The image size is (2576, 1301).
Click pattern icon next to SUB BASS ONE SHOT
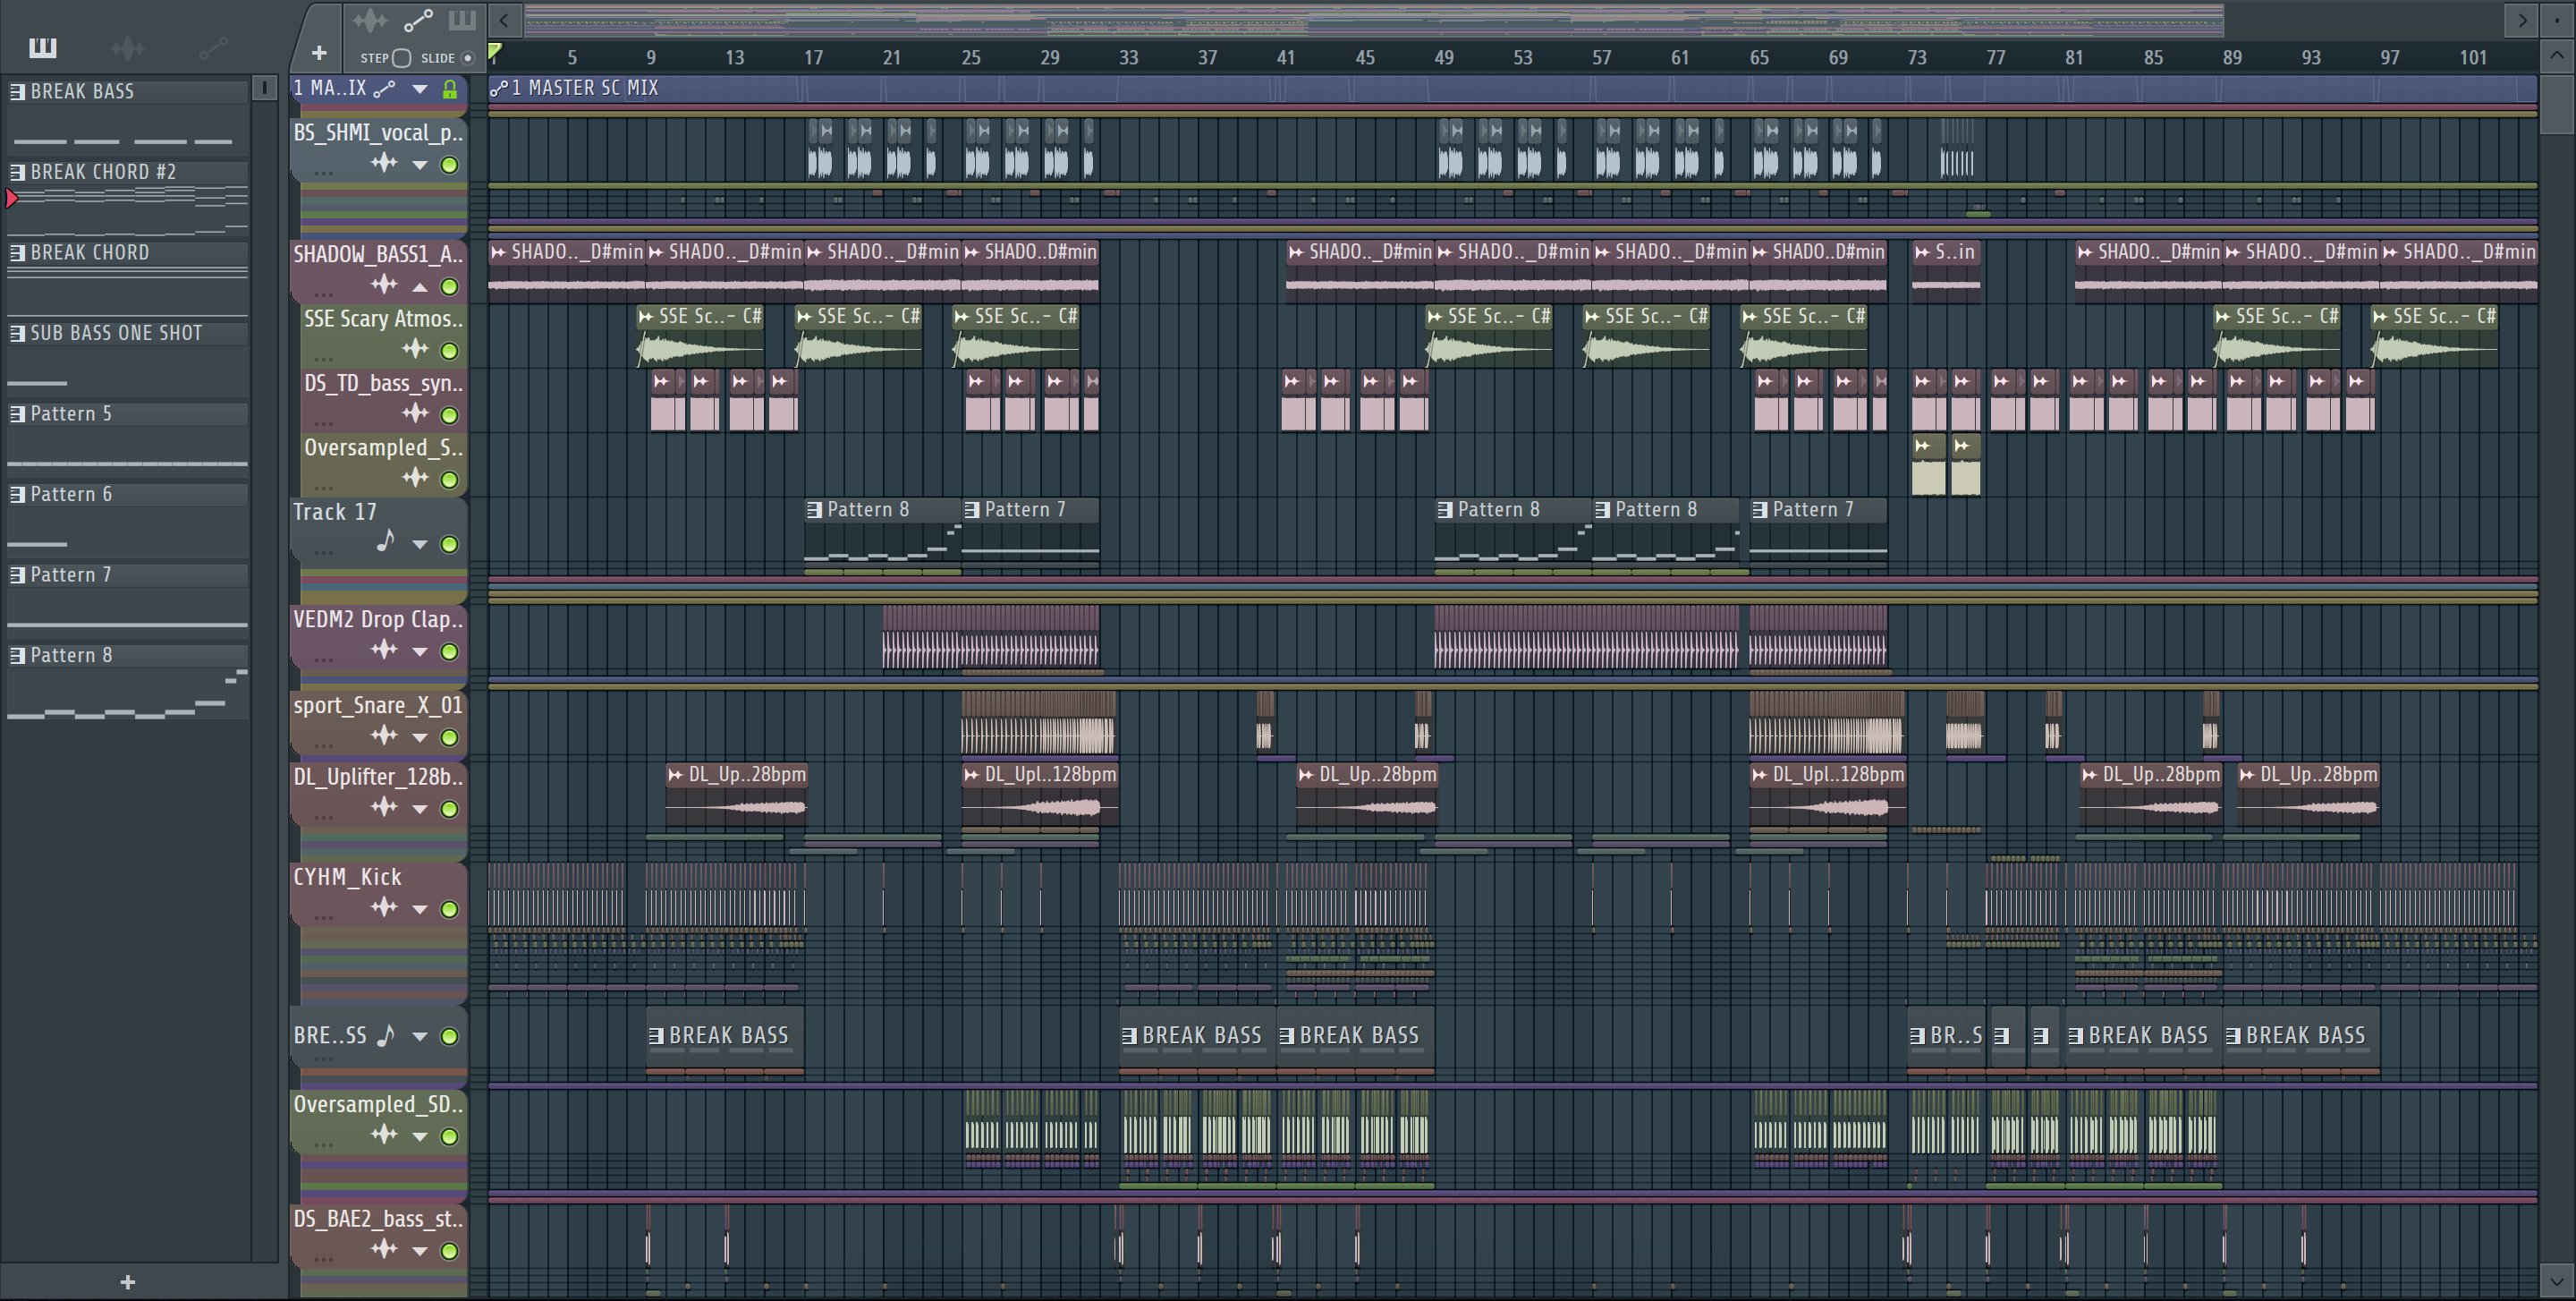point(18,333)
